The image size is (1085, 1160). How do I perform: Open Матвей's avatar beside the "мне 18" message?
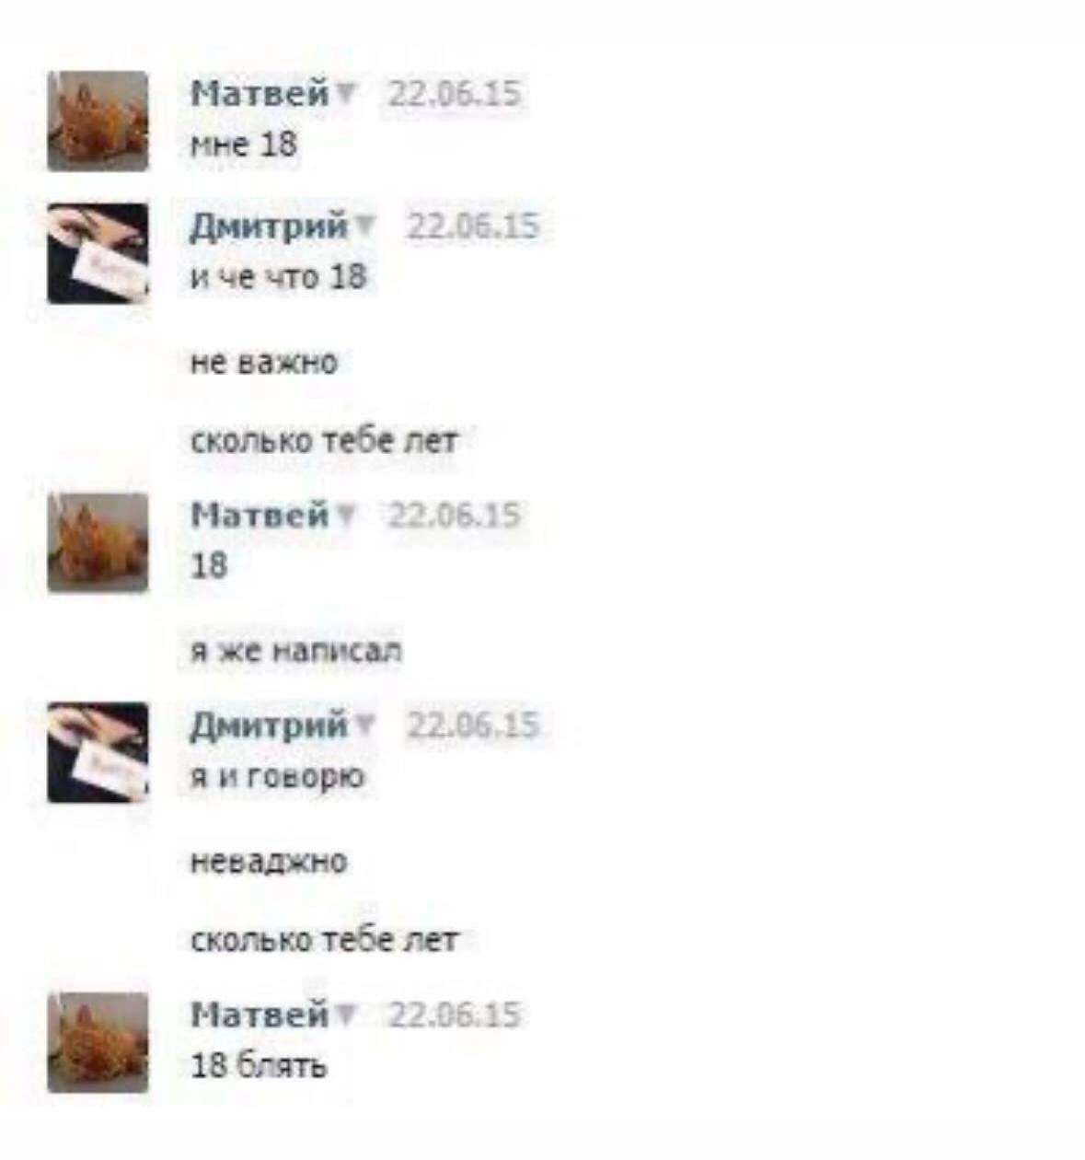tap(98, 121)
